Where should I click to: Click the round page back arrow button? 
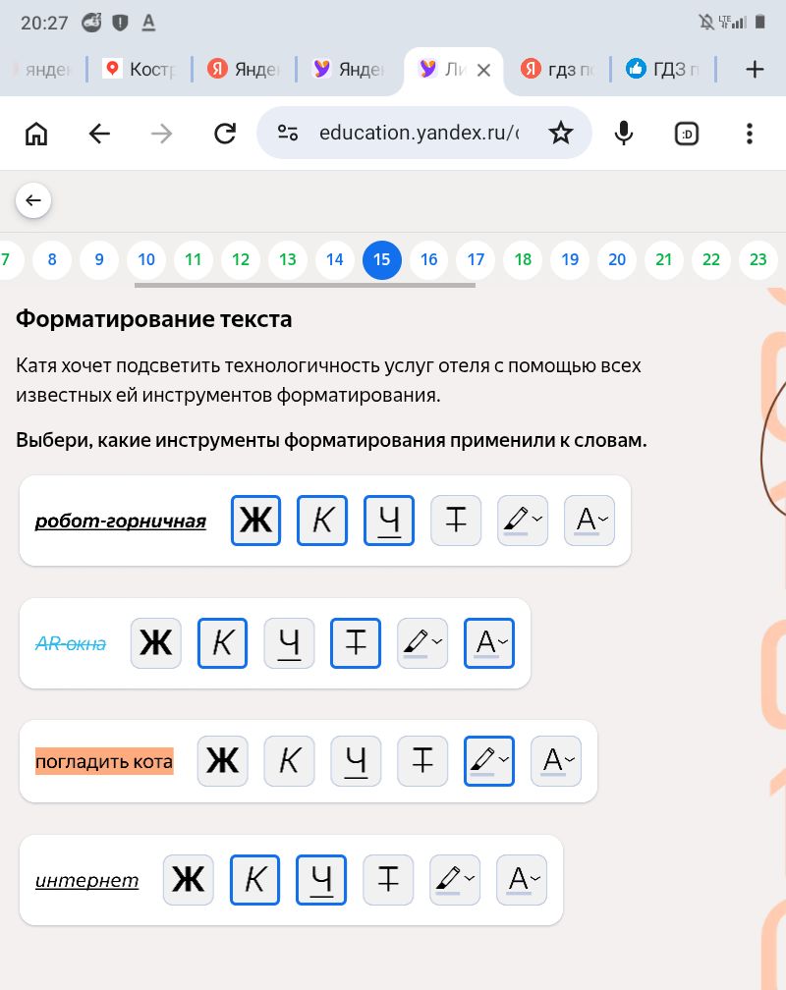[x=32, y=200]
